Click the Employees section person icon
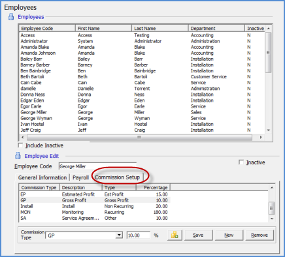This screenshot has height=257, width=285. [x=11, y=17]
